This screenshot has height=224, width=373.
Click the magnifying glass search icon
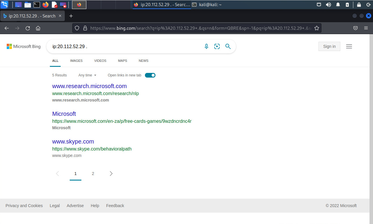tap(228, 46)
